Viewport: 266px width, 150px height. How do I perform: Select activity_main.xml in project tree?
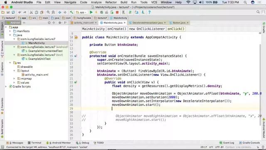(37, 75)
